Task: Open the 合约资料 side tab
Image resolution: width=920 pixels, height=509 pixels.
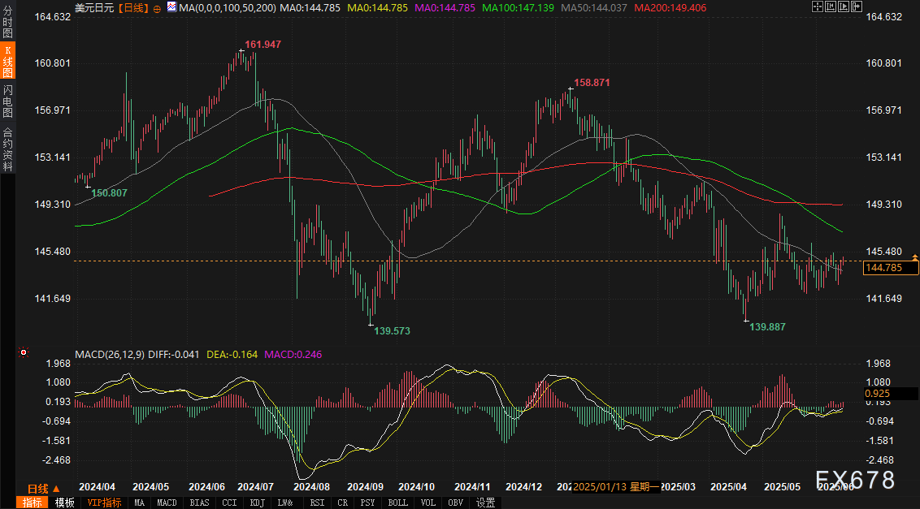Action: pos(7,149)
